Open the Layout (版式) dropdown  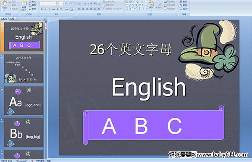33,2
